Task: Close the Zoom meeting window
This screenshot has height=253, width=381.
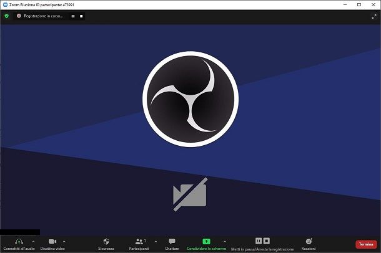Action: coord(374,4)
